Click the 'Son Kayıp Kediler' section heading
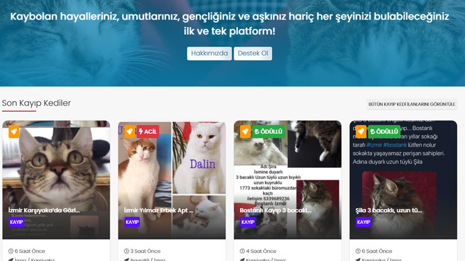465x261 pixels. [x=36, y=103]
